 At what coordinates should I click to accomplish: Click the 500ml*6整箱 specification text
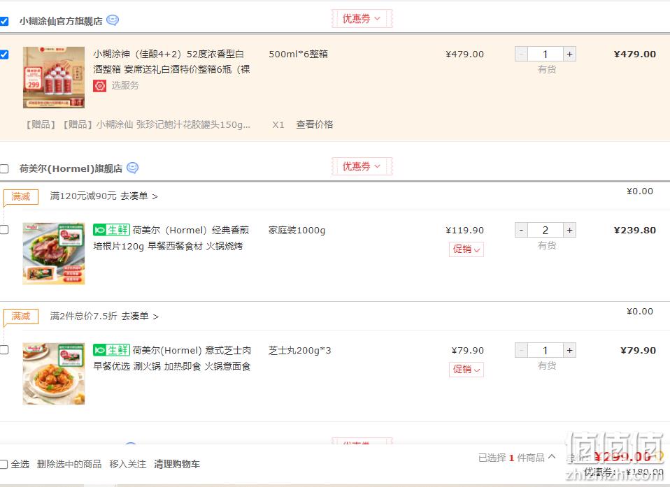point(298,54)
